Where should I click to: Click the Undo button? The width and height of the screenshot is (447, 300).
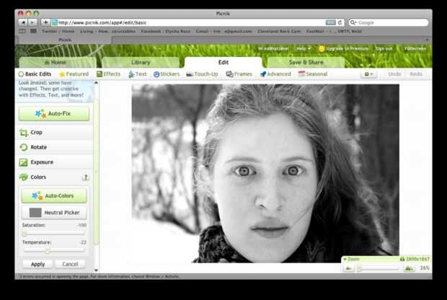point(394,74)
